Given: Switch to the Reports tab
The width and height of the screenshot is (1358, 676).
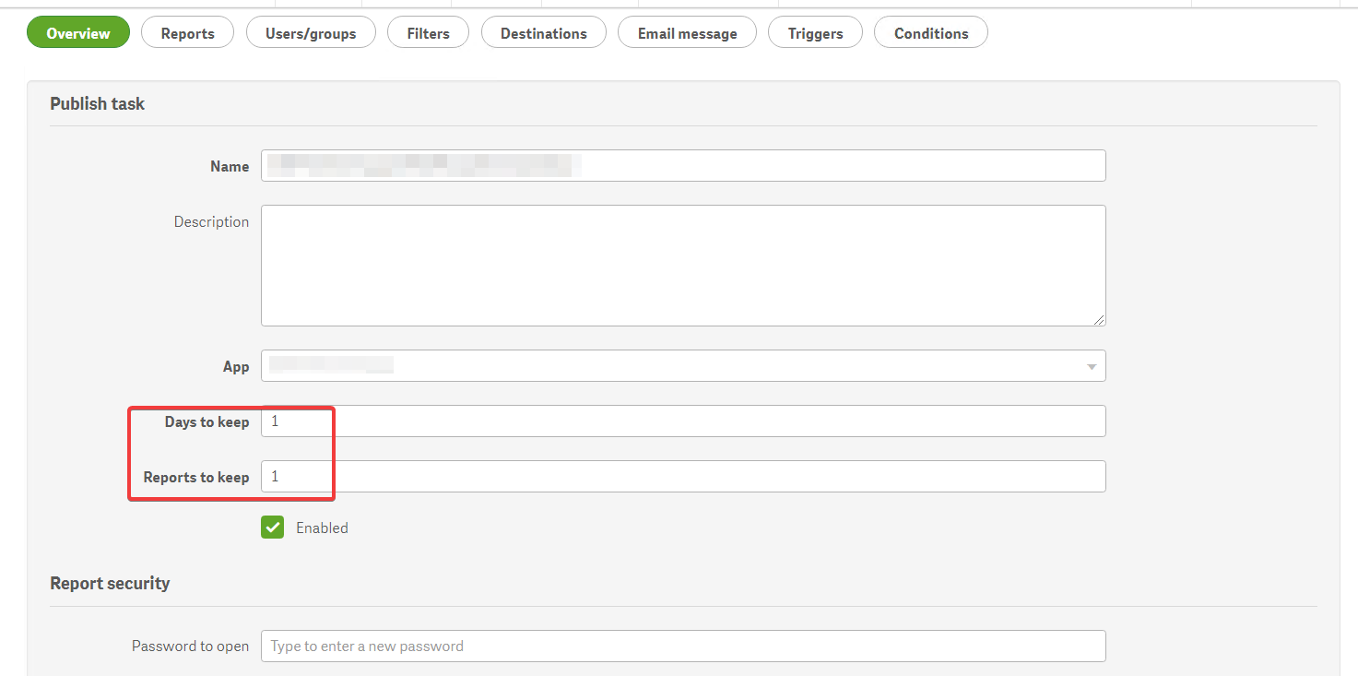Looking at the screenshot, I should [187, 32].
